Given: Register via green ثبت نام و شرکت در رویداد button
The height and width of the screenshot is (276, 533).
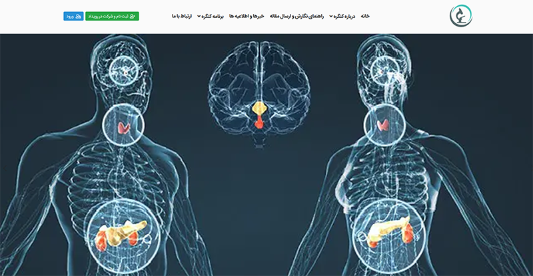Looking at the screenshot, I should coord(112,17).
